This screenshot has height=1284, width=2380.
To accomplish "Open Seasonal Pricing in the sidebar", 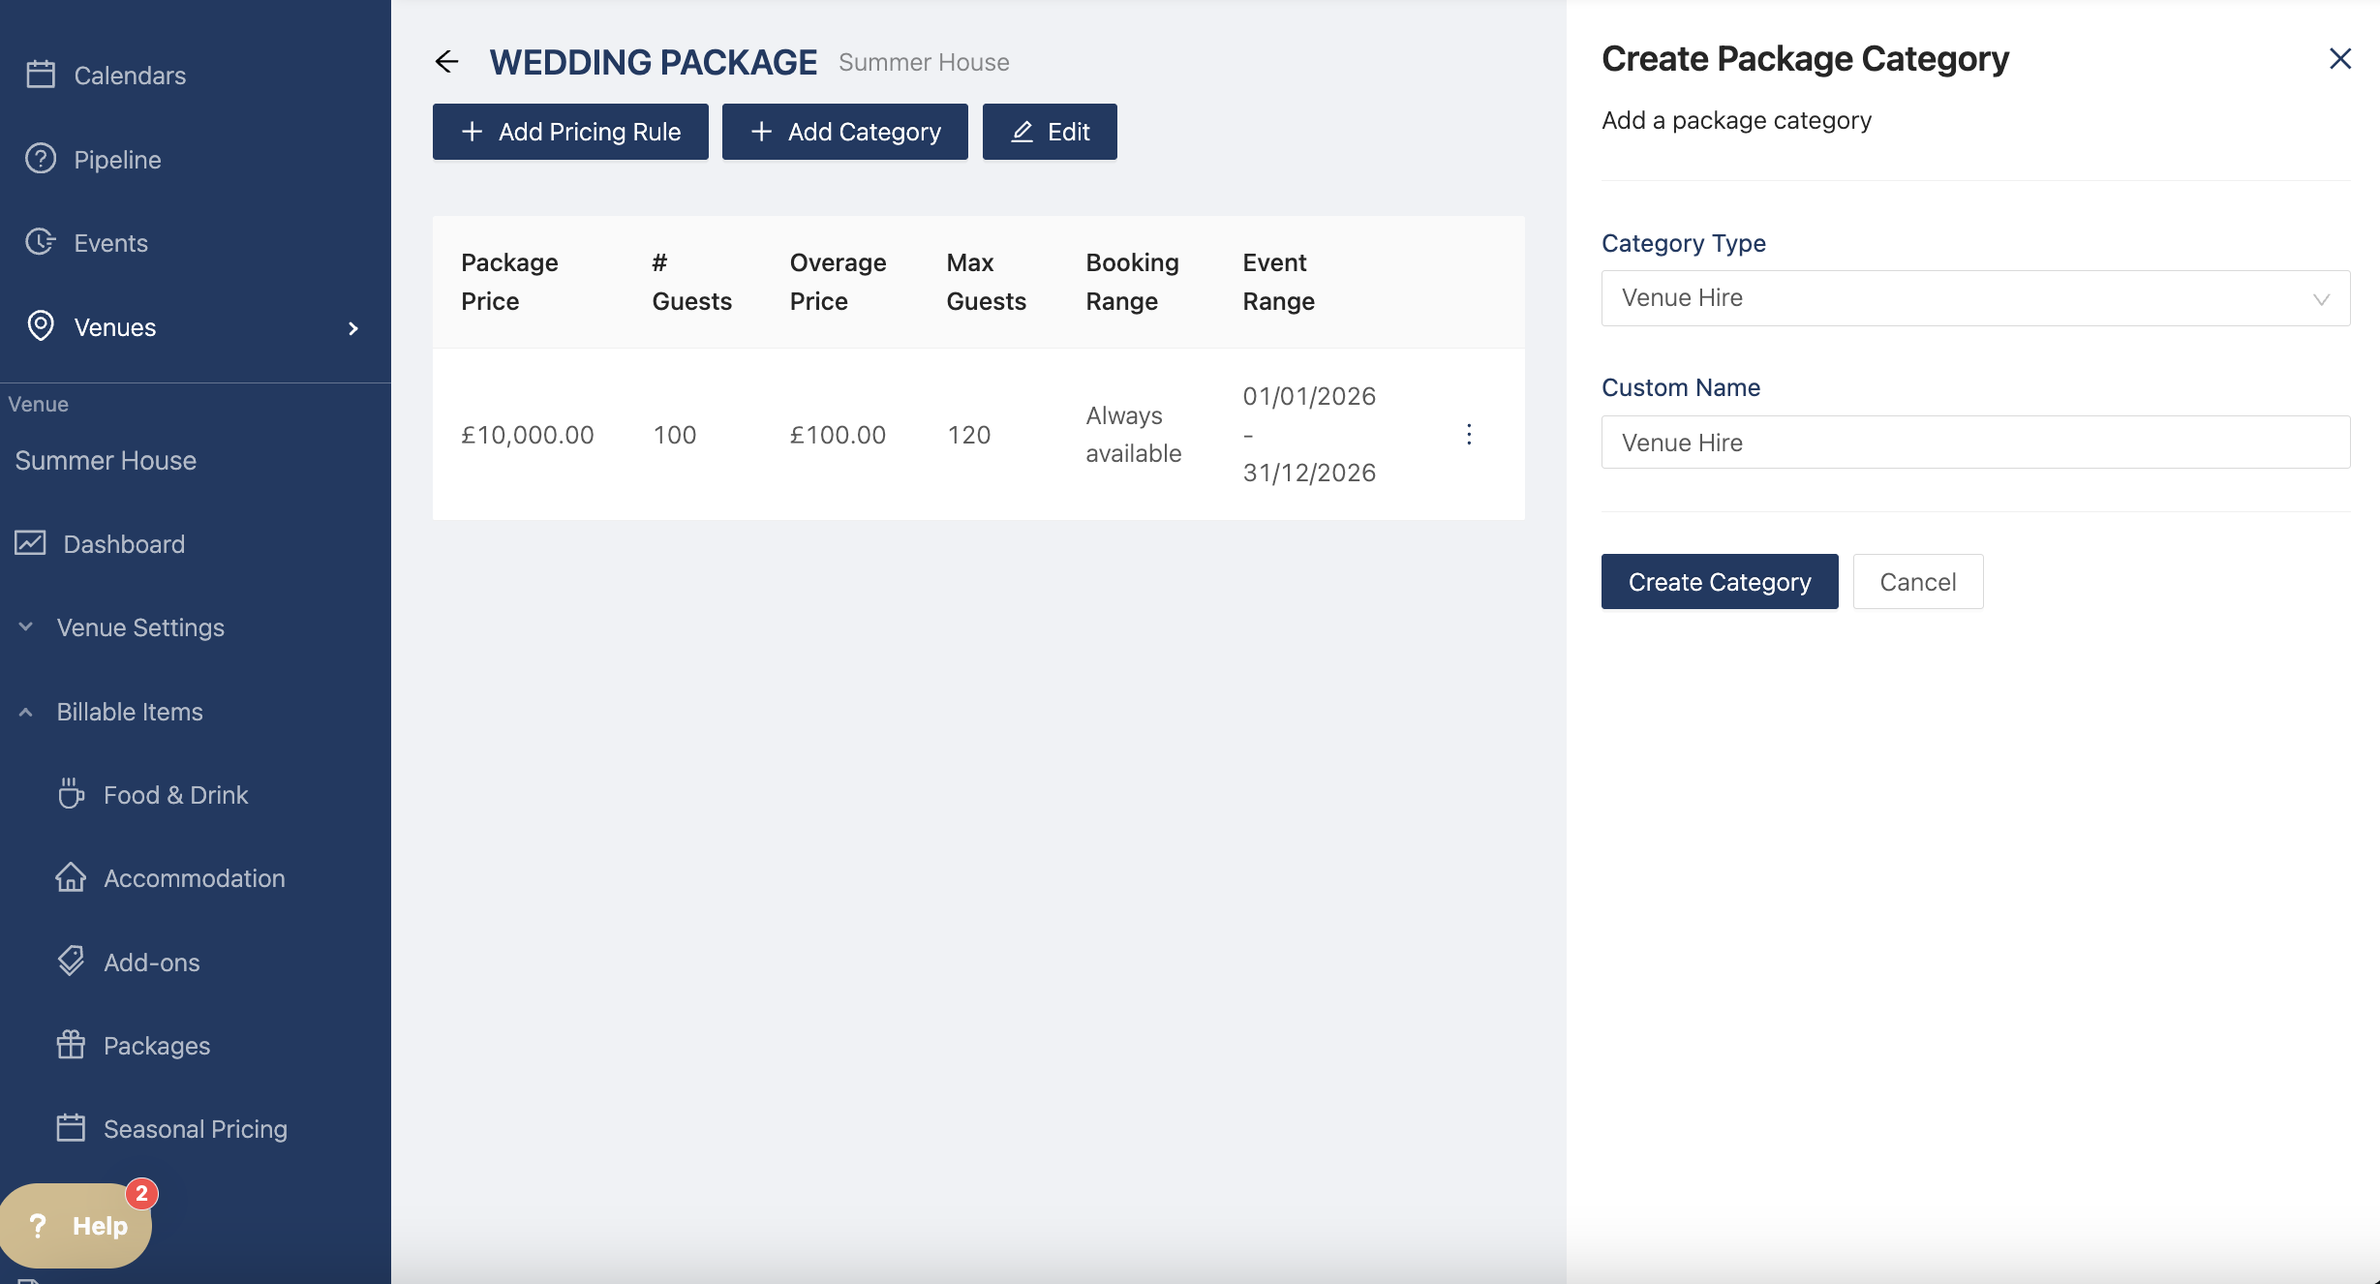I will [195, 1129].
